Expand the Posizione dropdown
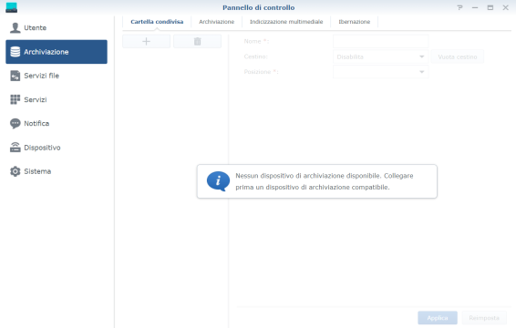The image size is (516, 328). click(380, 72)
